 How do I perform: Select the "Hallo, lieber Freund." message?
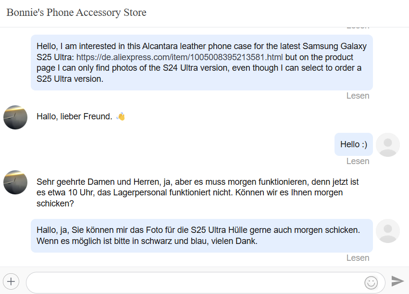pyautogui.click(x=74, y=116)
